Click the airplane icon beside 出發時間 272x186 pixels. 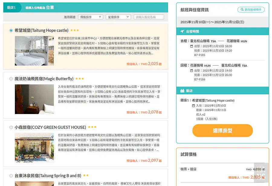(x=182, y=31)
